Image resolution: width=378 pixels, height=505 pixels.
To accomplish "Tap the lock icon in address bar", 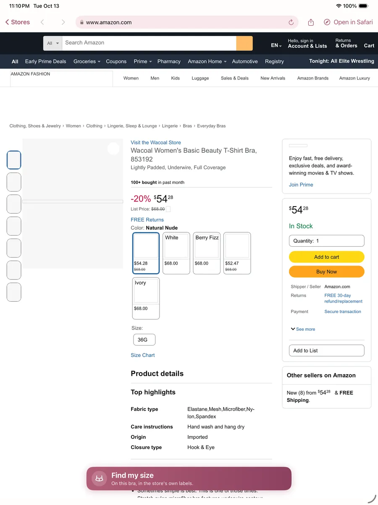I will [x=82, y=22].
